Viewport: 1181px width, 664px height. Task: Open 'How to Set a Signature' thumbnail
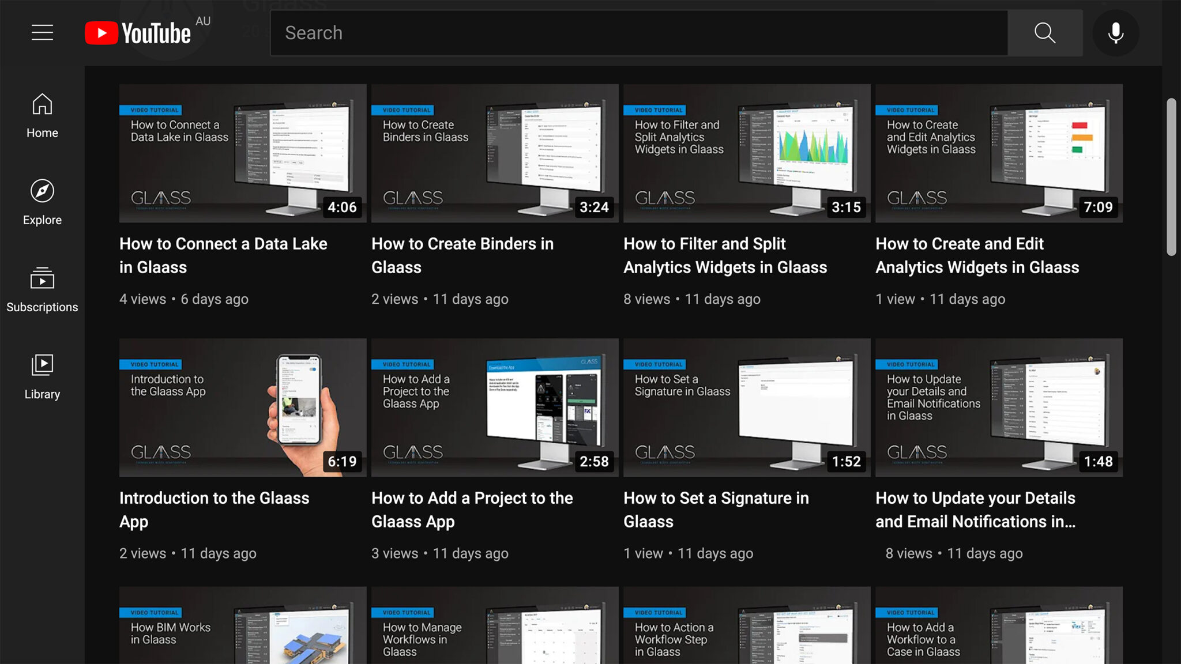[747, 408]
